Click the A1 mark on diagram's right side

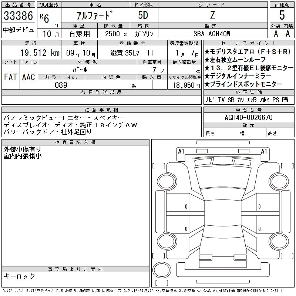coord(264,151)
